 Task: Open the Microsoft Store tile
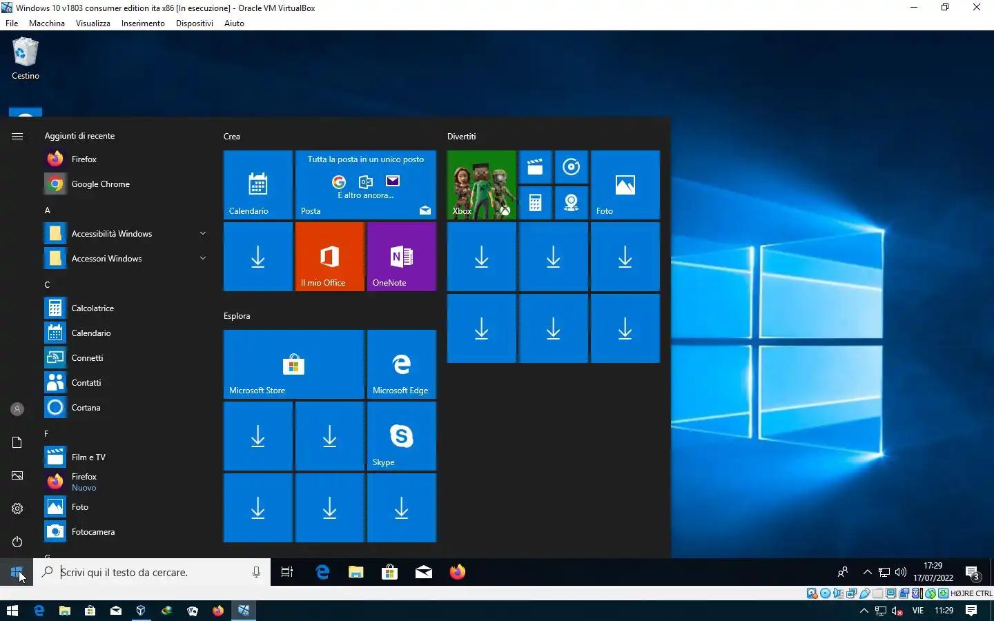tap(293, 364)
